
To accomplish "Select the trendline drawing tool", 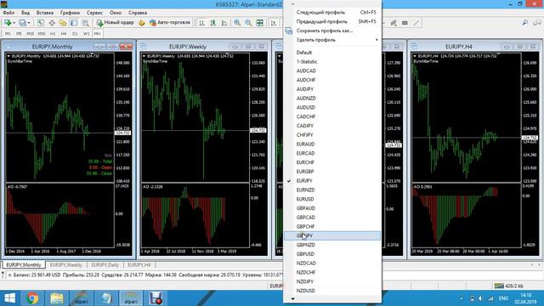I will click(416, 23).
